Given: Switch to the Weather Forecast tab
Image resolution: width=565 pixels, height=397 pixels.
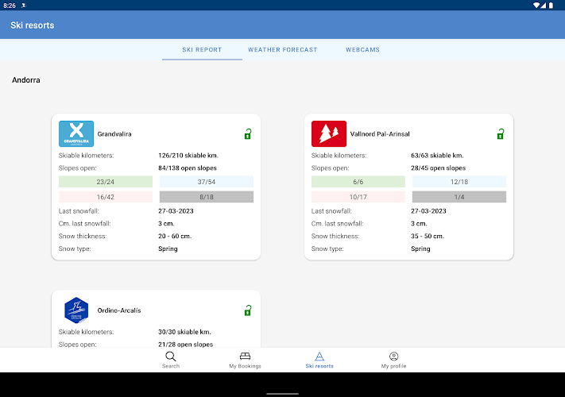Looking at the screenshot, I should 282,50.
